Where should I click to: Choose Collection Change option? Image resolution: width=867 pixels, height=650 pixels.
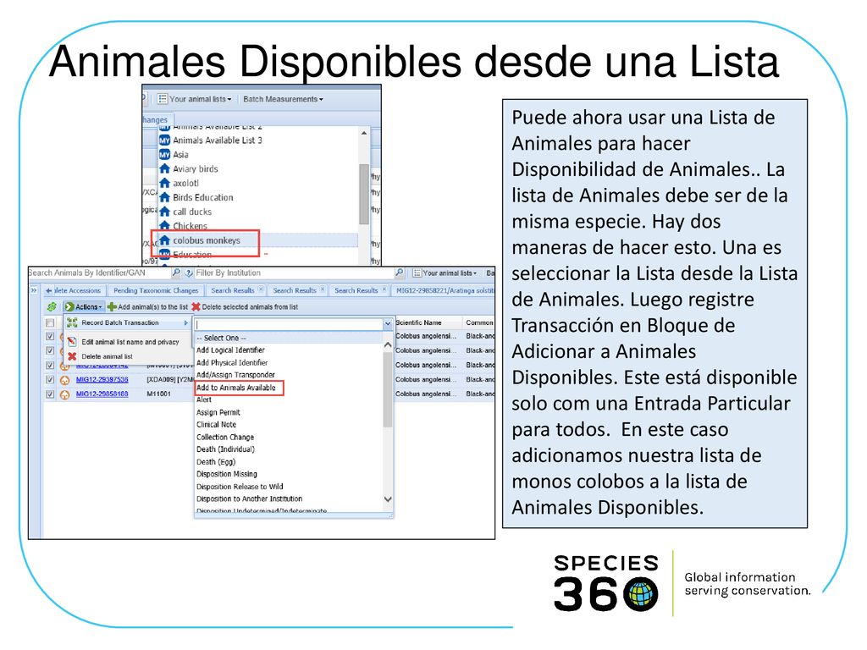pyautogui.click(x=225, y=438)
